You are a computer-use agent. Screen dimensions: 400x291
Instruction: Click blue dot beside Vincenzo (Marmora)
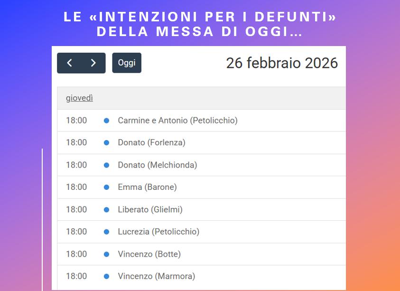tap(106, 276)
